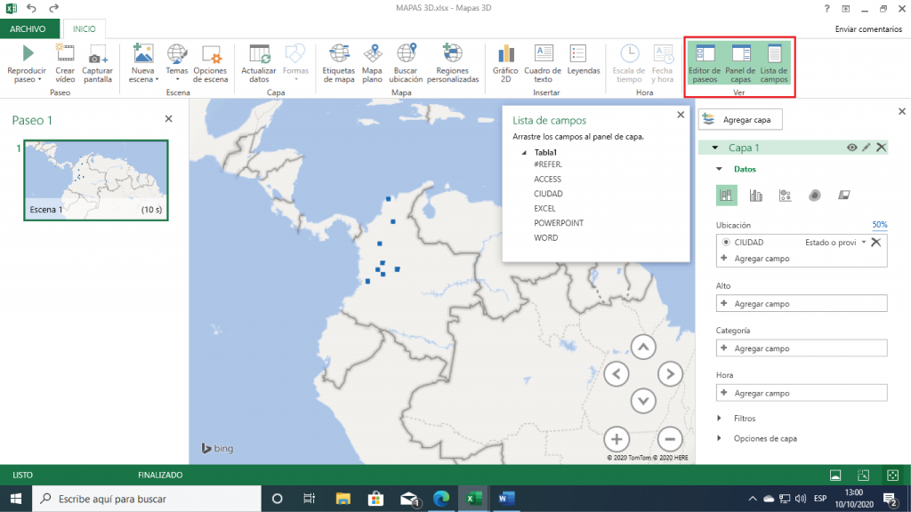The image size is (911, 512).
Task: Click Agregar campo under Categoría
Action: pyautogui.click(x=802, y=348)
